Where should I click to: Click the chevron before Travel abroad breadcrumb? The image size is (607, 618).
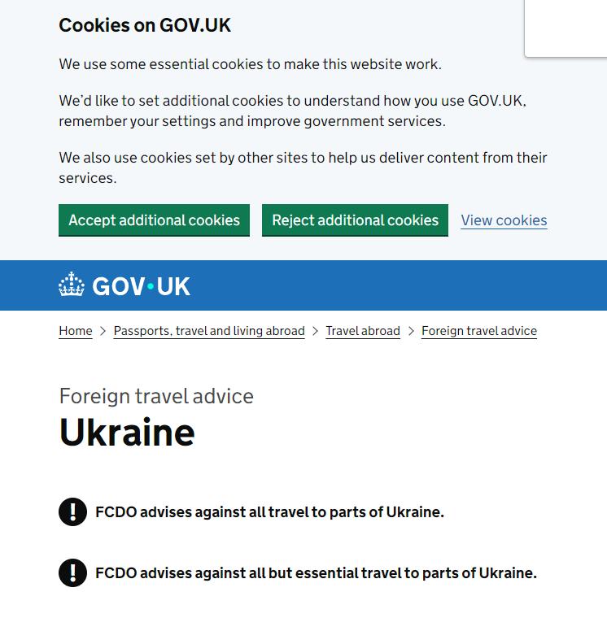(315, 331)
